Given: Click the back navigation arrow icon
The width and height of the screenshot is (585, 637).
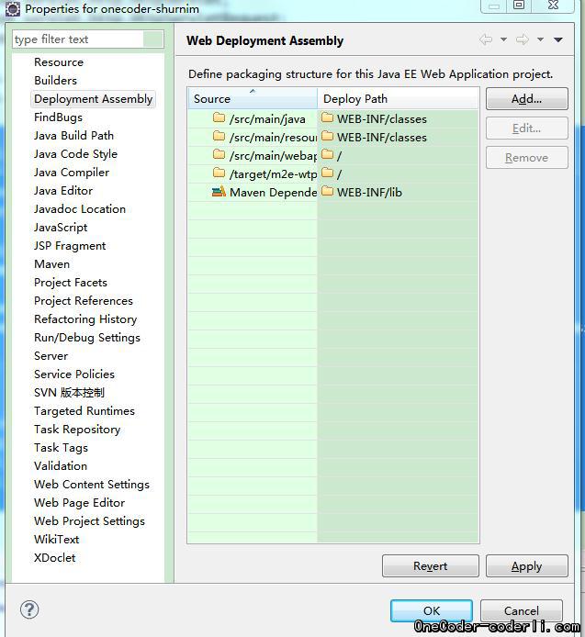Looking at the screenshot, I should pyautogui.click(x=486, y=39).
